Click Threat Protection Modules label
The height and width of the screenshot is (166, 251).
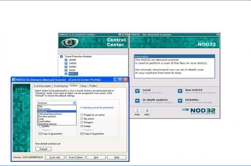[x=78, y=56]
